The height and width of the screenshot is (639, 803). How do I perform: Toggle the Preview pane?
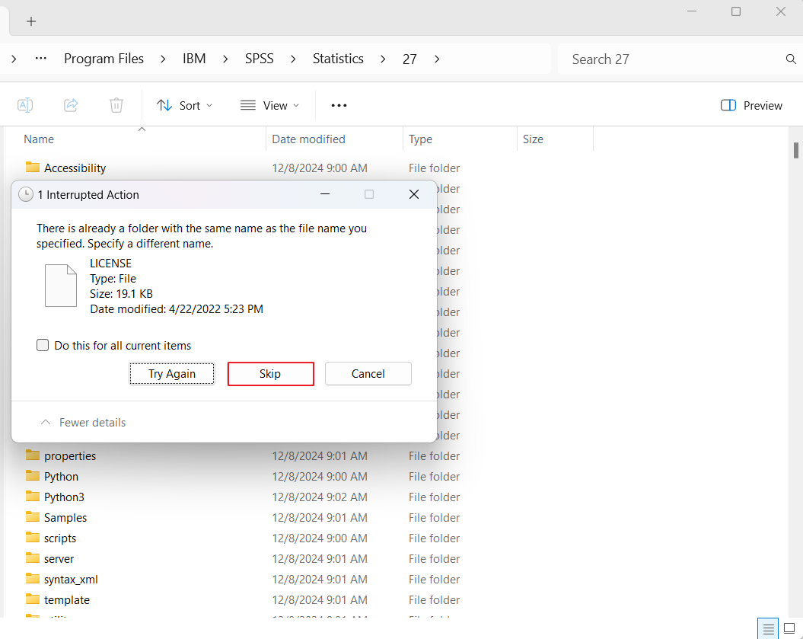click(x=751, y=105)
